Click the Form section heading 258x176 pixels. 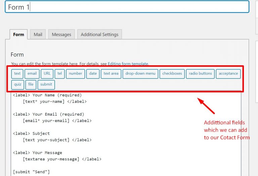point(17,55)
